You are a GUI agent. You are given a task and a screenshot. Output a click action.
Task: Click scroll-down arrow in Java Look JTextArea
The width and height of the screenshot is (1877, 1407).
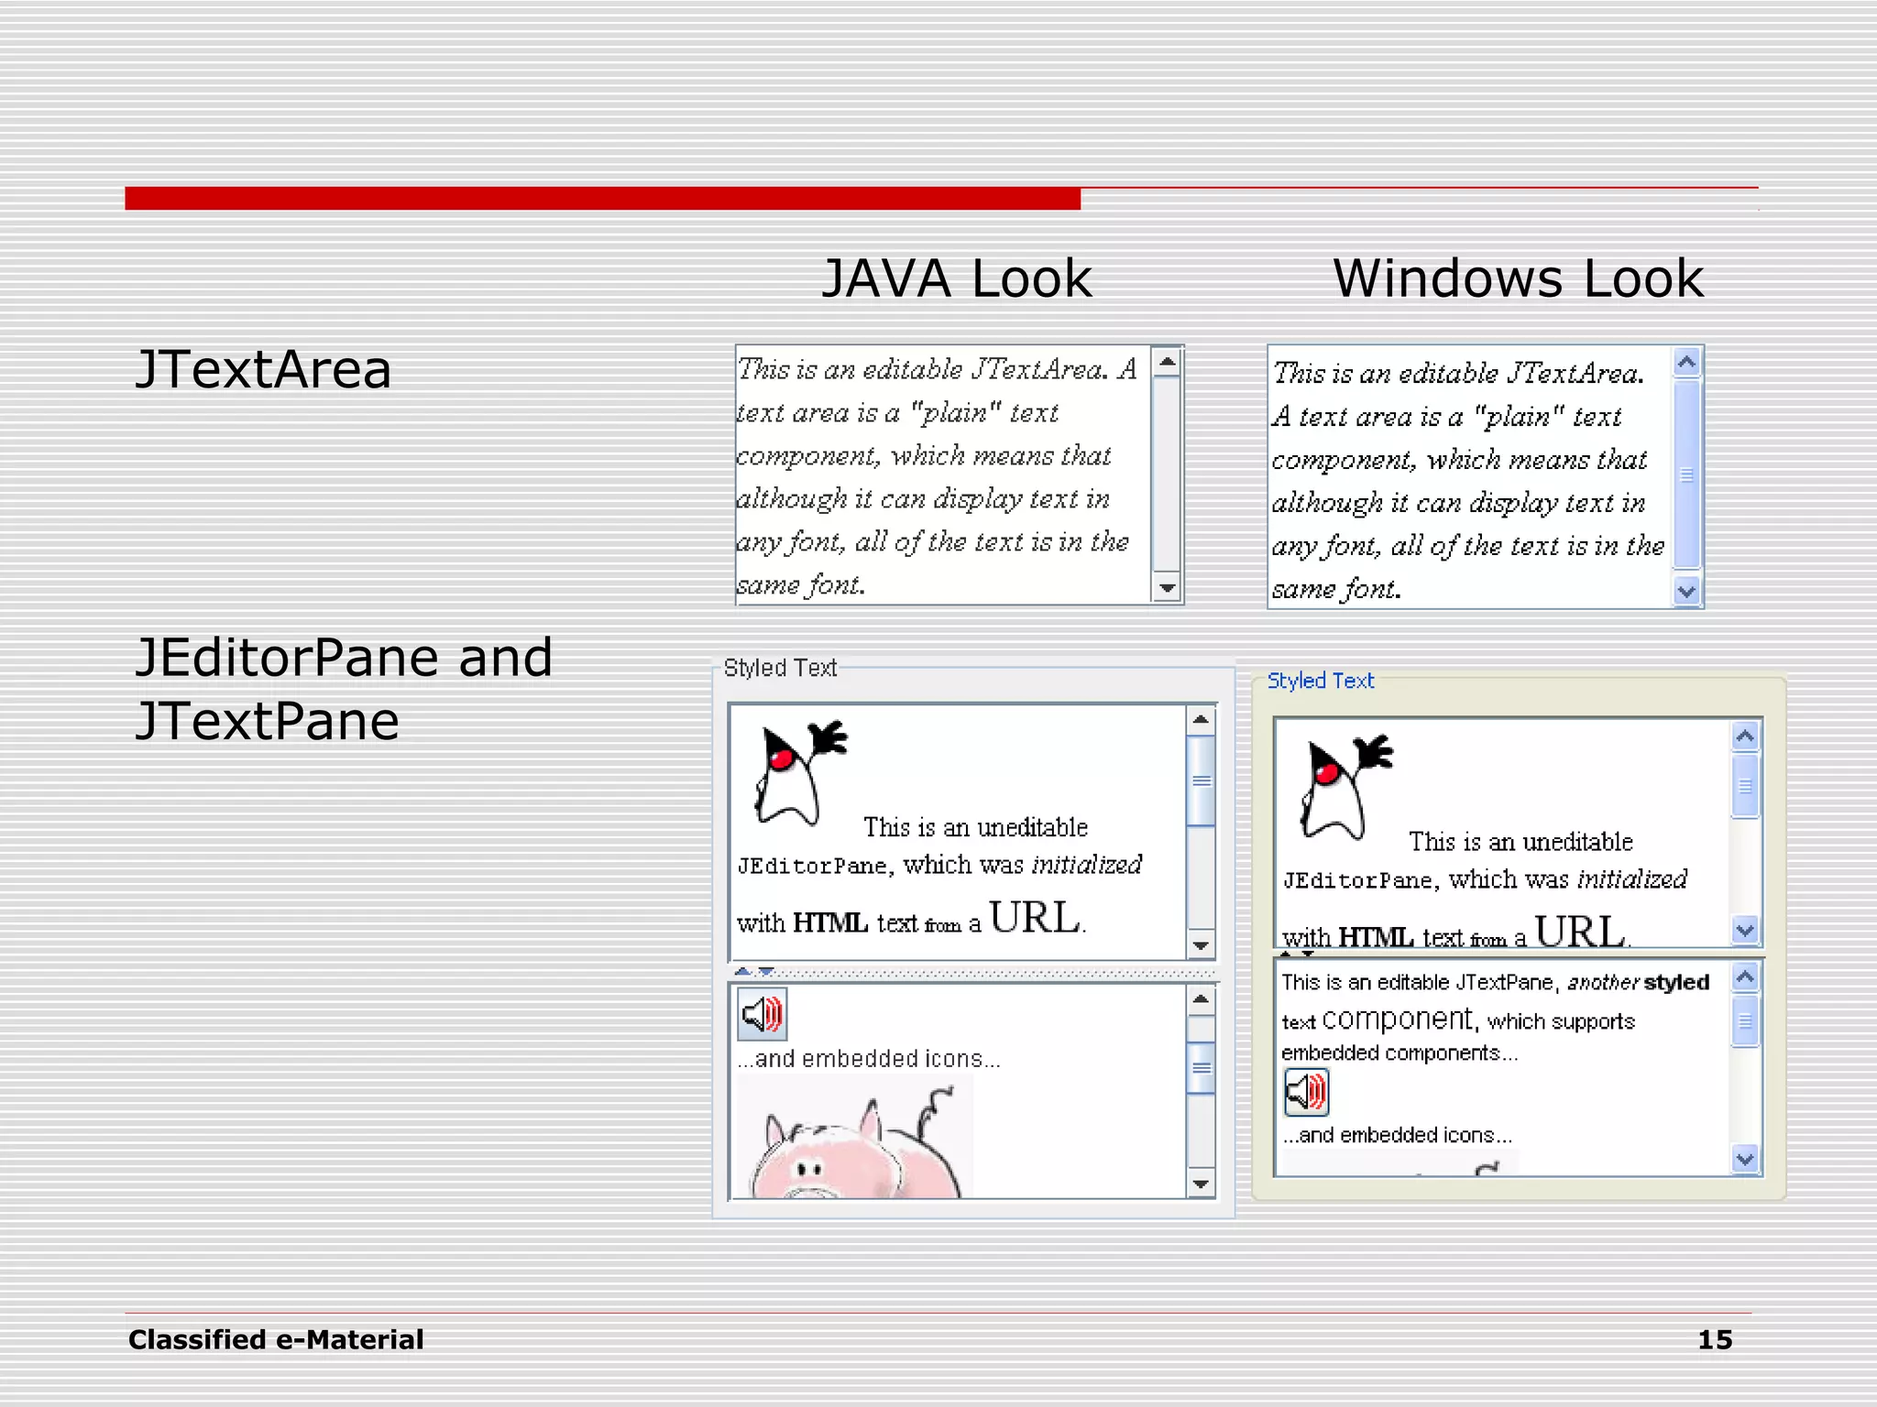point(1166,588)
